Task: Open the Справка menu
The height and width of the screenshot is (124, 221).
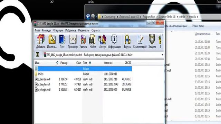Action: (x=96, y=30)
